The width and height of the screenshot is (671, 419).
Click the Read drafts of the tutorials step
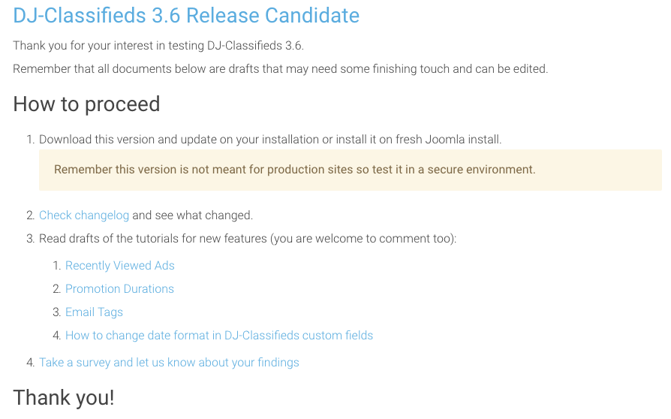click(x=248, y=238)
